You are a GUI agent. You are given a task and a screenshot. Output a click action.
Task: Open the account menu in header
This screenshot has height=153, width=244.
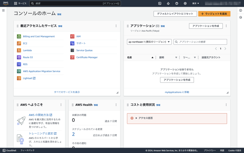tap(223, 3)
